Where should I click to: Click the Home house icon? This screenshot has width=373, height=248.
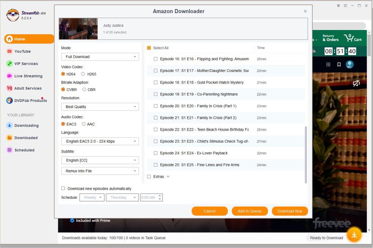9,39
